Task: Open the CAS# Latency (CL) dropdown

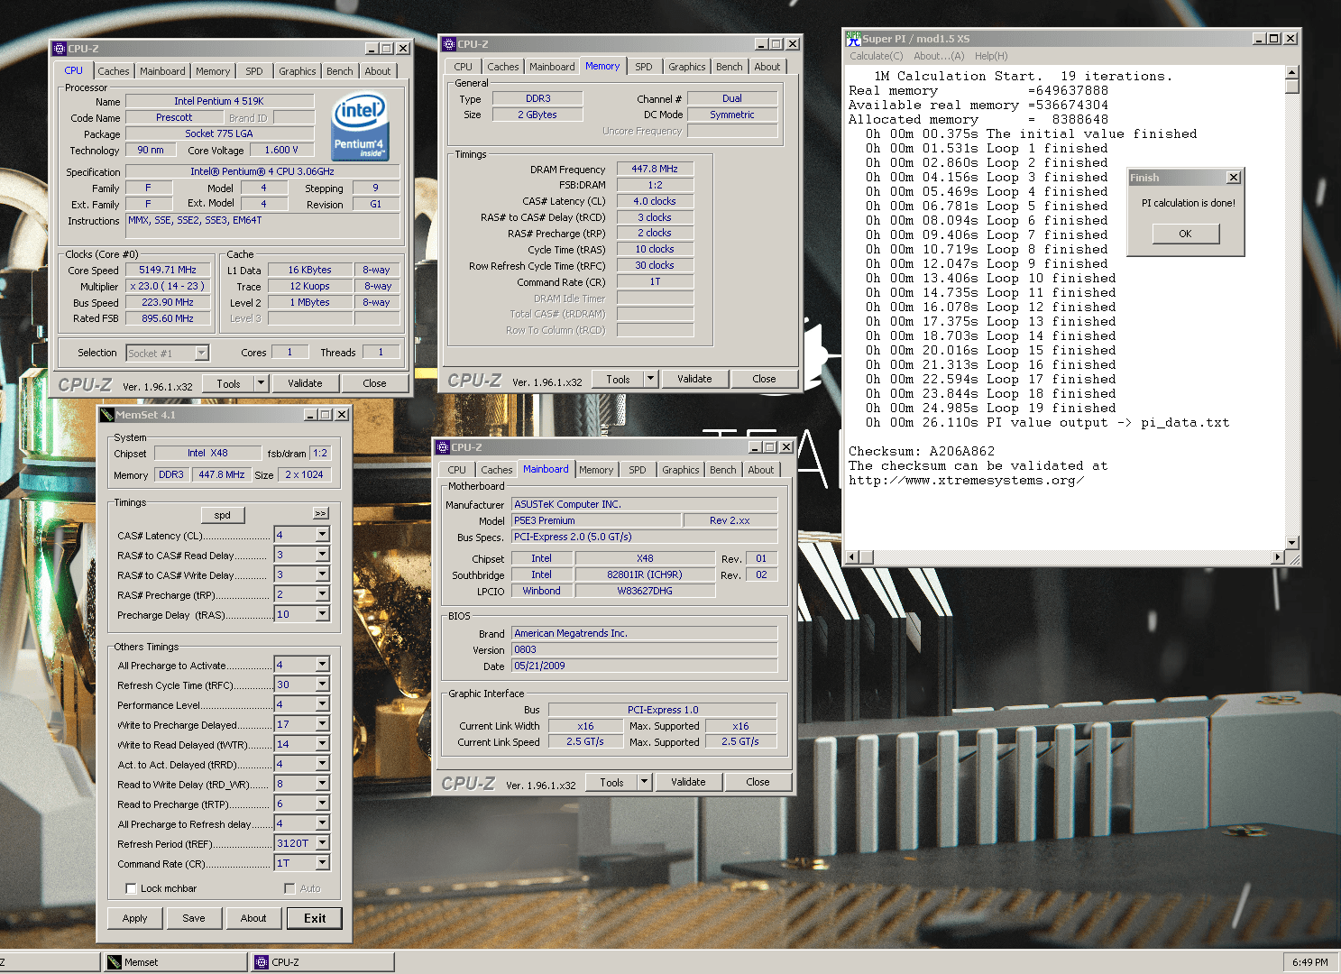Action: (x=322, y=535)
